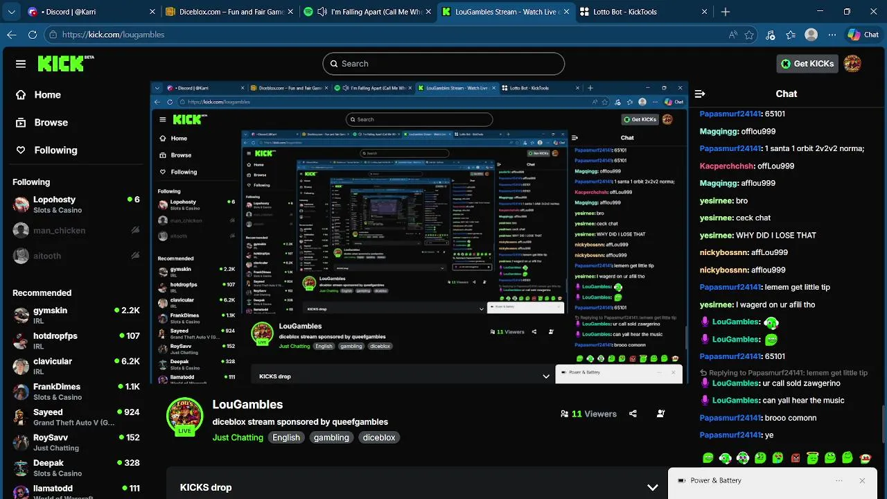Viewport: 887px width, 499px height.
Task: Click the large English tag
Action: coord(286,437)
